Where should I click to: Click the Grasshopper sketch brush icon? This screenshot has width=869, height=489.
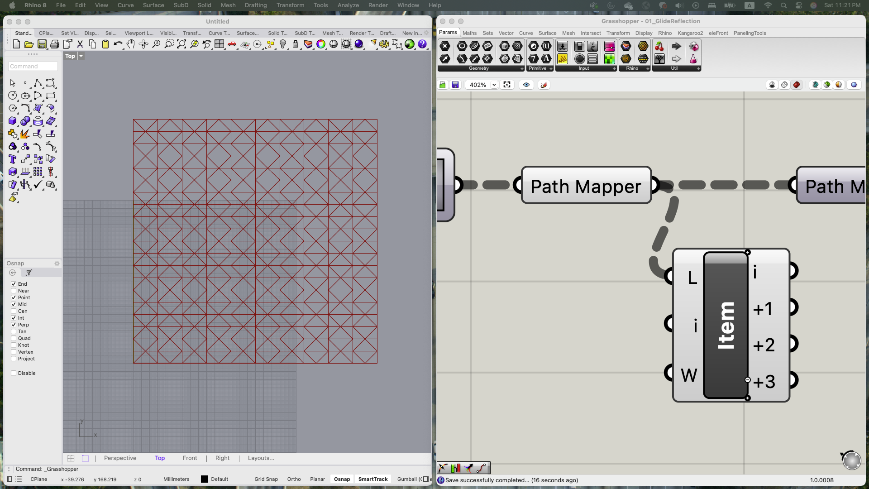(544, 85)
